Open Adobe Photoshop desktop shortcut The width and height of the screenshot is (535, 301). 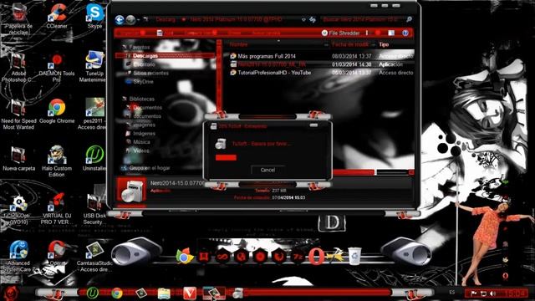tap(18, 67)
